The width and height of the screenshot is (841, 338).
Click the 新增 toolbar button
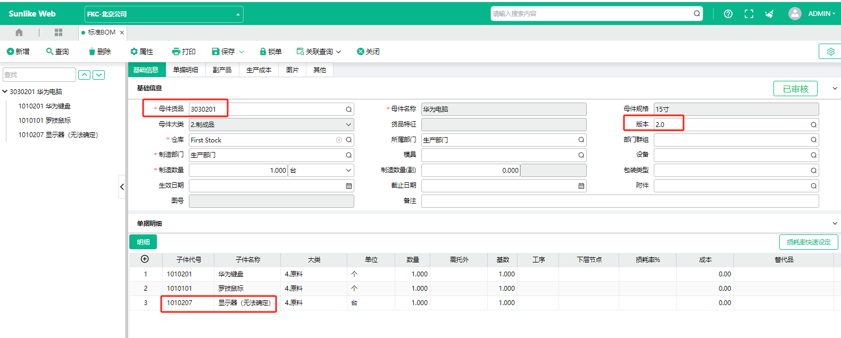[x=18, y=52]
